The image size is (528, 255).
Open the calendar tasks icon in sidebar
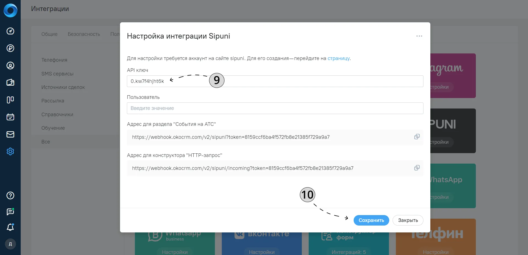(x=10, y=117)
